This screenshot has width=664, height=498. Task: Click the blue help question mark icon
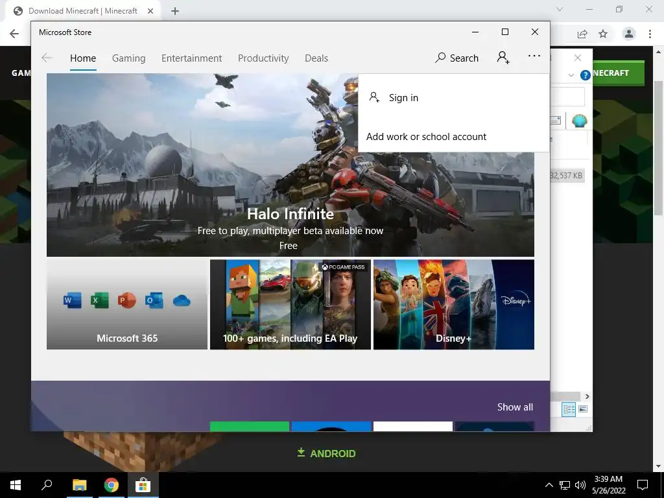586,75
